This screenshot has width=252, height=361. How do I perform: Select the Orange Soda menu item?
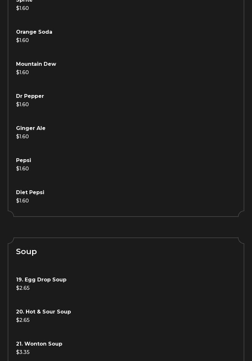(34, 32)
